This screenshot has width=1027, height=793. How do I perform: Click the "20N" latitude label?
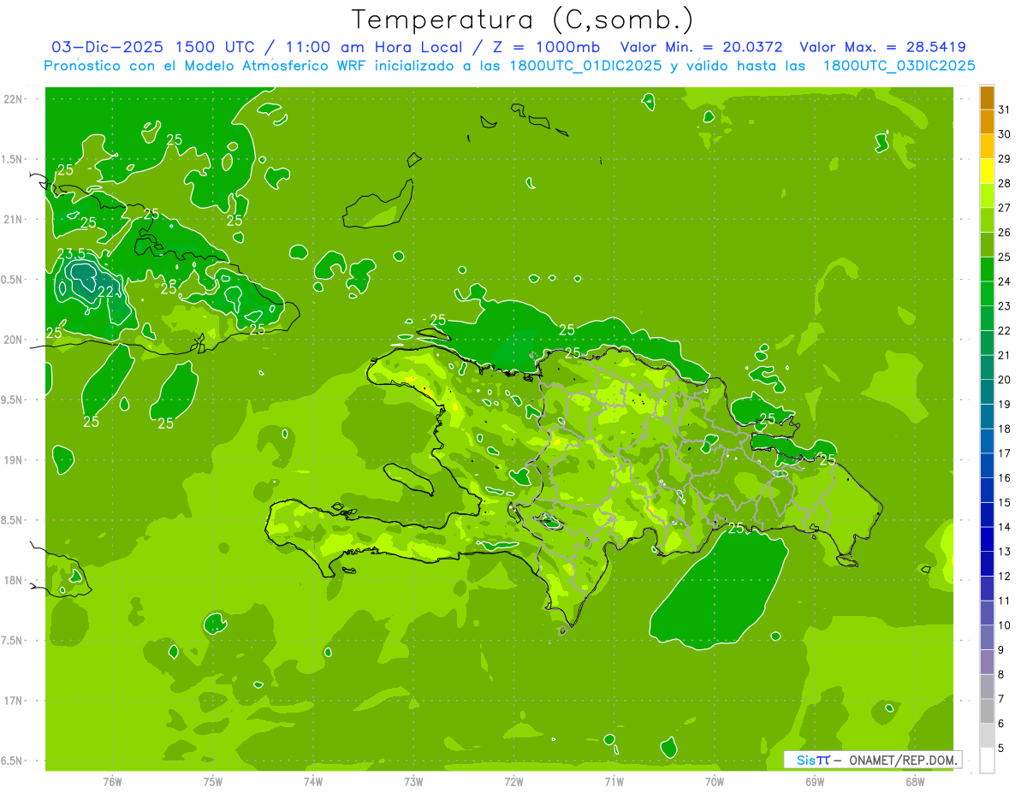13,340
